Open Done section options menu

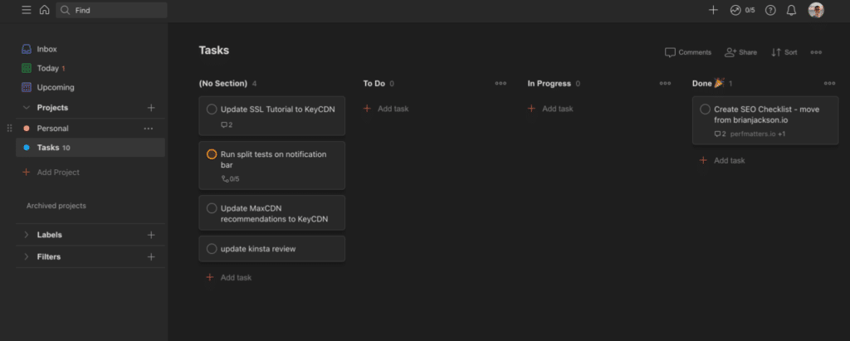(x=829, y=84)
